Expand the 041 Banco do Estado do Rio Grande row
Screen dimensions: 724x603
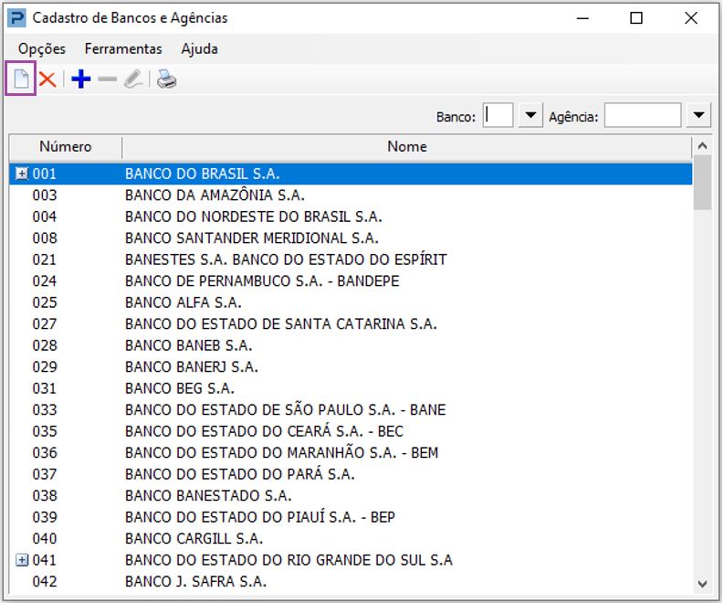[x=22, y=559]
